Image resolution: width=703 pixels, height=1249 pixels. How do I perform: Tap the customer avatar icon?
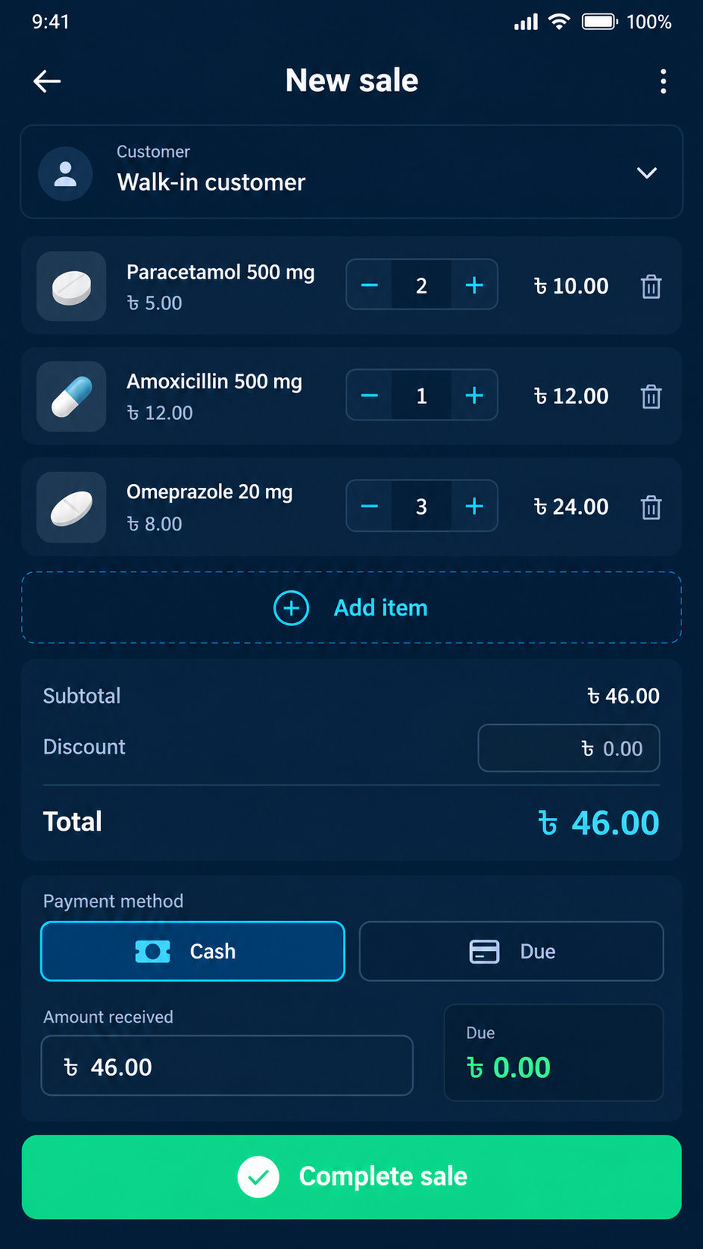pos(66,173)
